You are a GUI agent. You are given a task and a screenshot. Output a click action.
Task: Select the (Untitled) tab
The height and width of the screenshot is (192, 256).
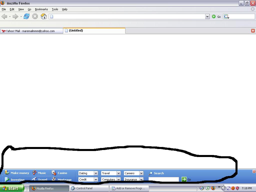pyautogui.click(x=94, y=31)
